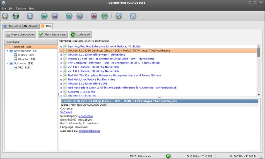Click the start all torrents icon

(x=69, y=16)
